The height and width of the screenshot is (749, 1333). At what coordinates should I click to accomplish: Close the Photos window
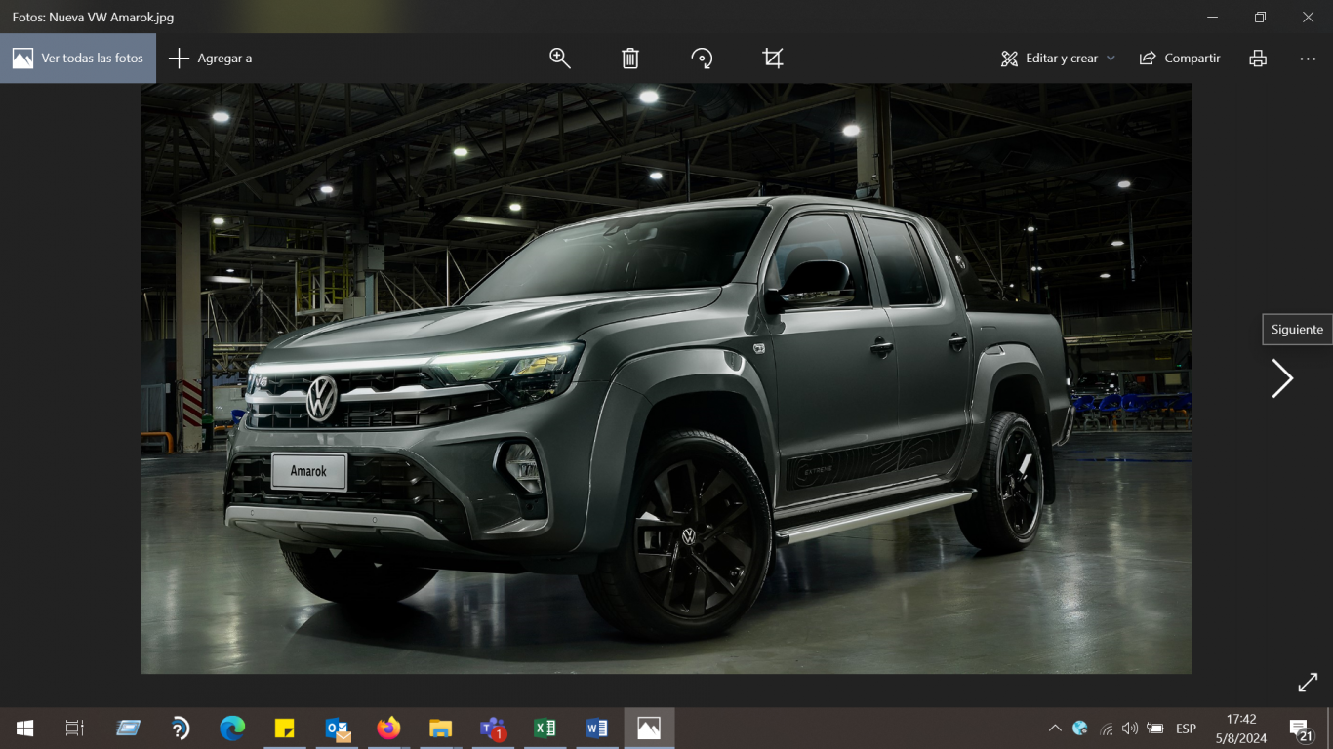[x=1309, y=17]
